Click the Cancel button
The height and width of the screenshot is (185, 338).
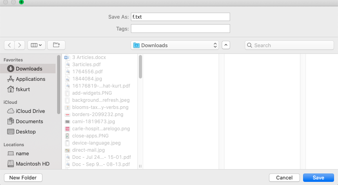[x=284, y=178]
